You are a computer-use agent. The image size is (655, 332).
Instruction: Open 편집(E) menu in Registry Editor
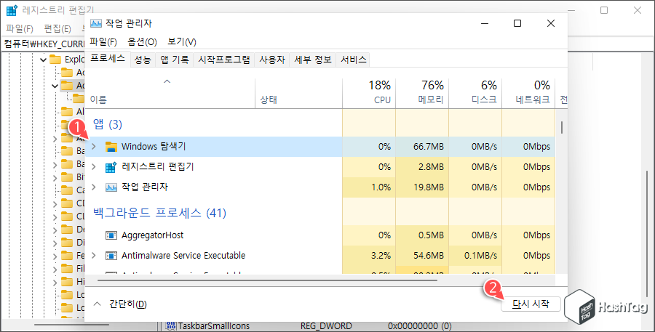[57, 29]
